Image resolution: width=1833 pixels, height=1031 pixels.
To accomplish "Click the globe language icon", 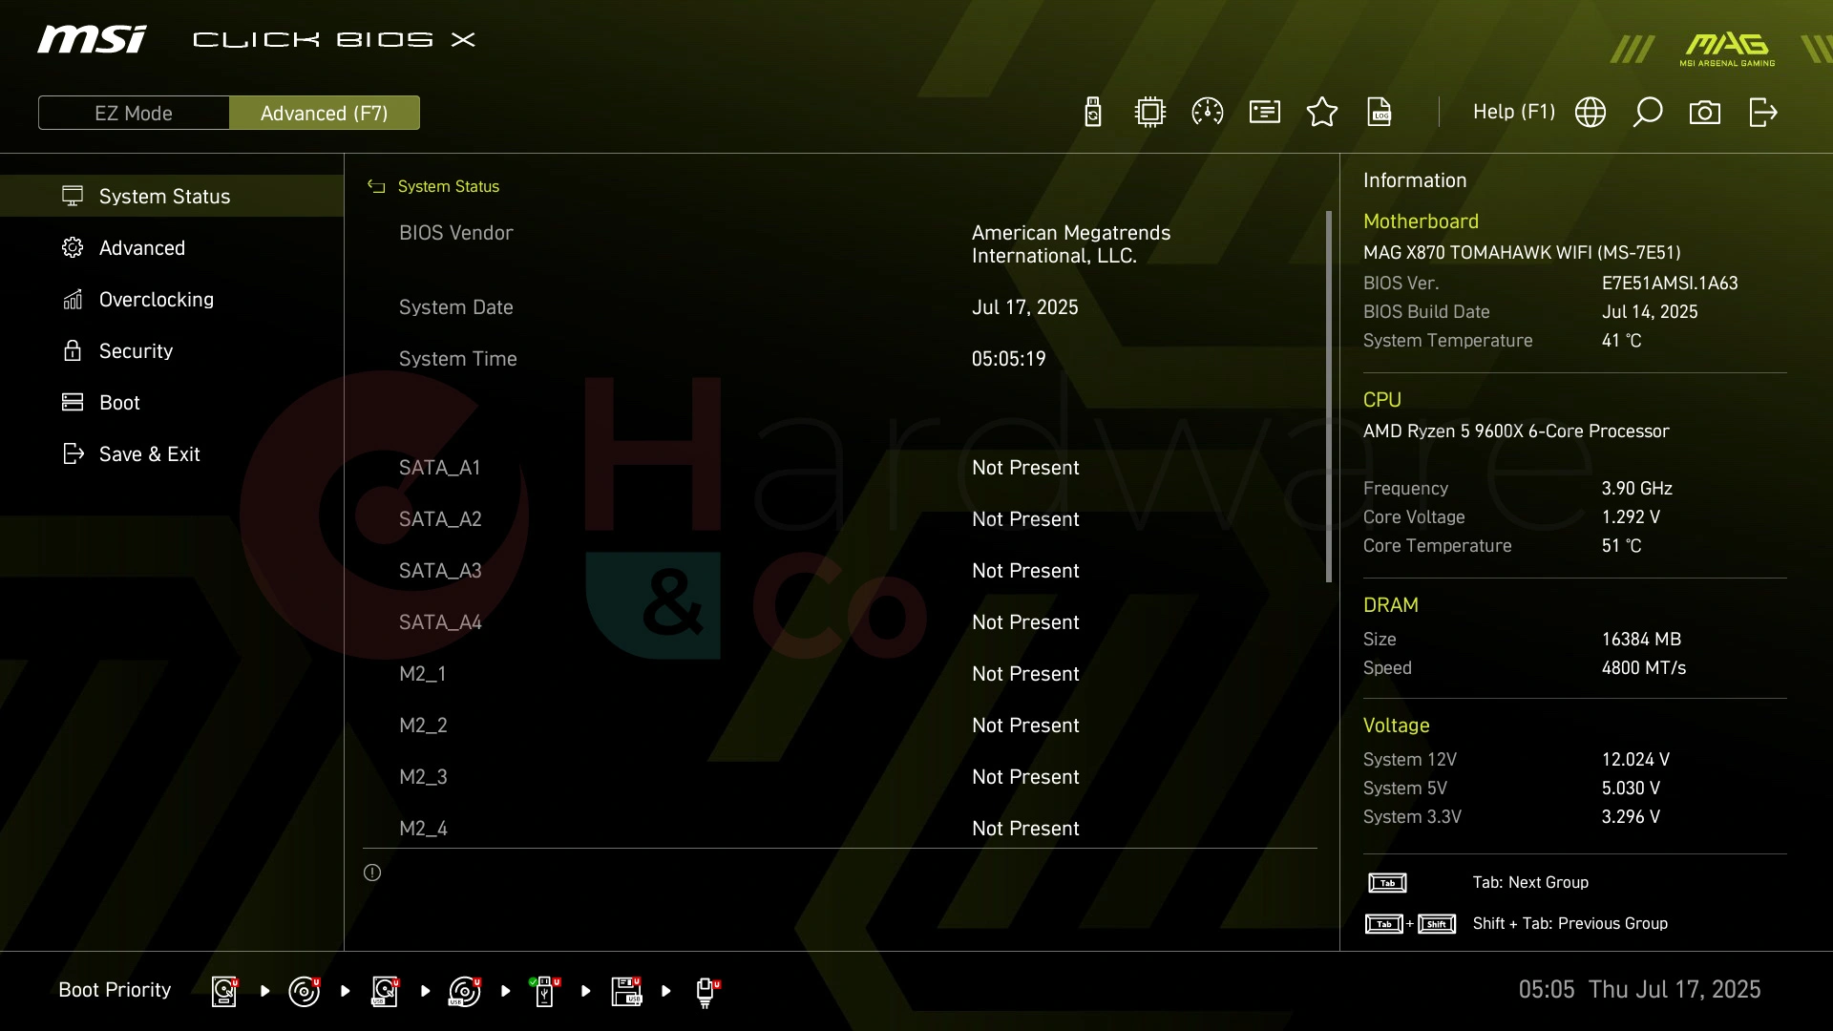I will [x=1591, y=113].
